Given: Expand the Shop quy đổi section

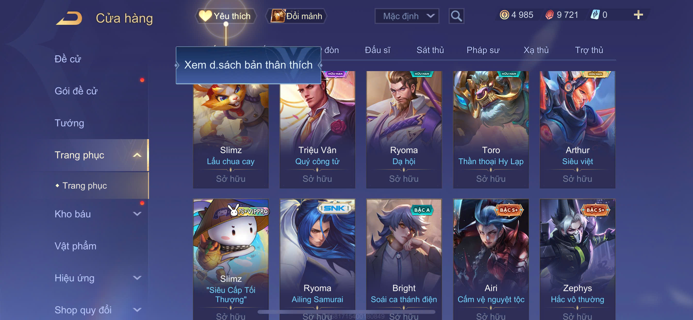Looking at the screenshot, I should [x=137, y=310].
